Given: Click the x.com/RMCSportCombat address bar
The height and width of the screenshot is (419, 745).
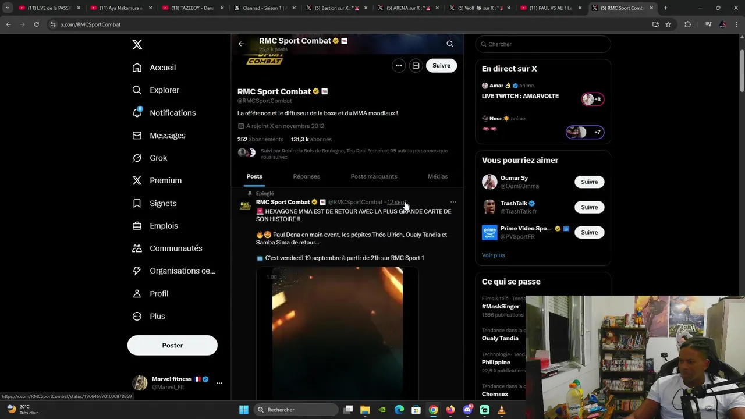Looking at the screenshot, I should pyautogui.click(x=349, y=24).
